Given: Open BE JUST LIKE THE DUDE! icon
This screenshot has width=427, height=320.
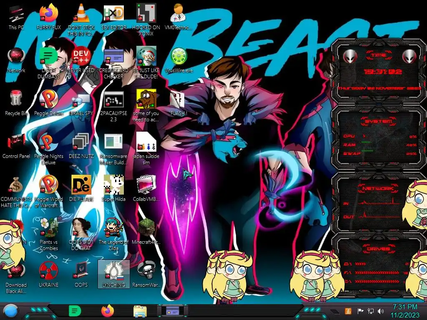Looking at the screenshot, I should [x=146, y=62].
